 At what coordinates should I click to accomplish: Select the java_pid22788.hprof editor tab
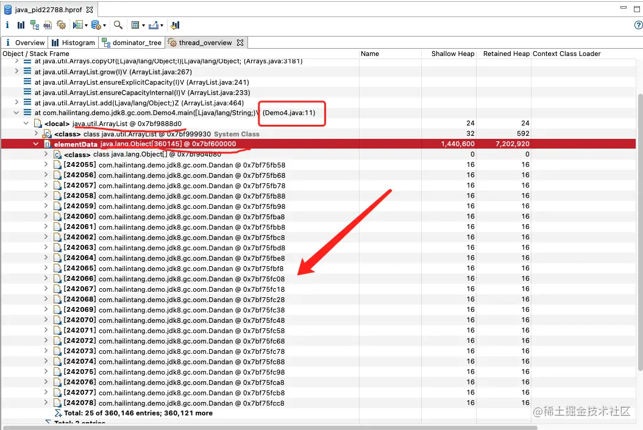point(48,9)
